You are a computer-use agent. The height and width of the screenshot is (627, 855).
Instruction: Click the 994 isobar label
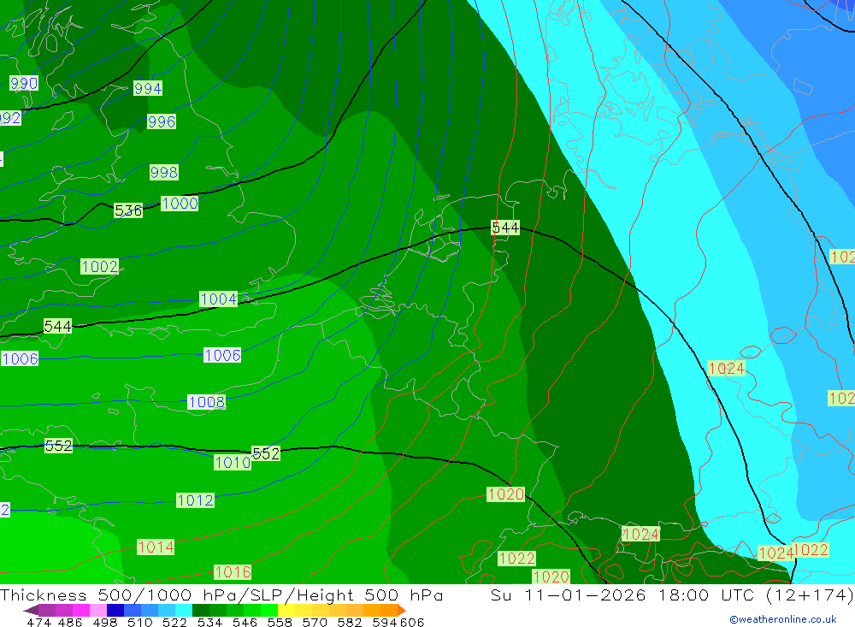click(148, 88)
